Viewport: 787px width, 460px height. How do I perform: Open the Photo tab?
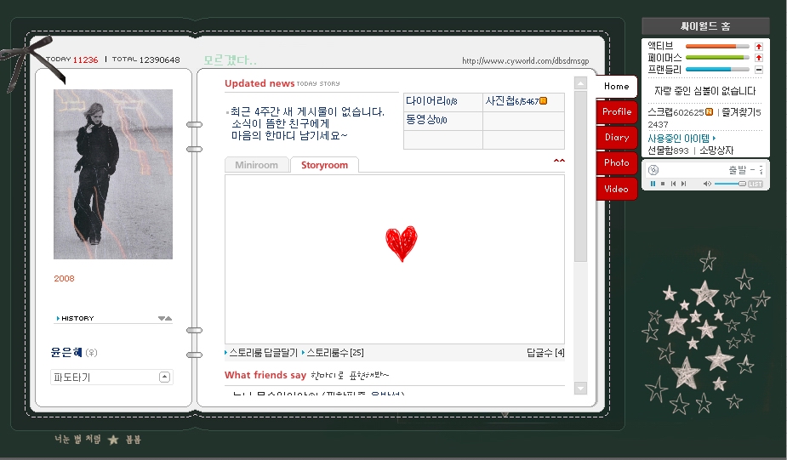(x=617, y=162)
